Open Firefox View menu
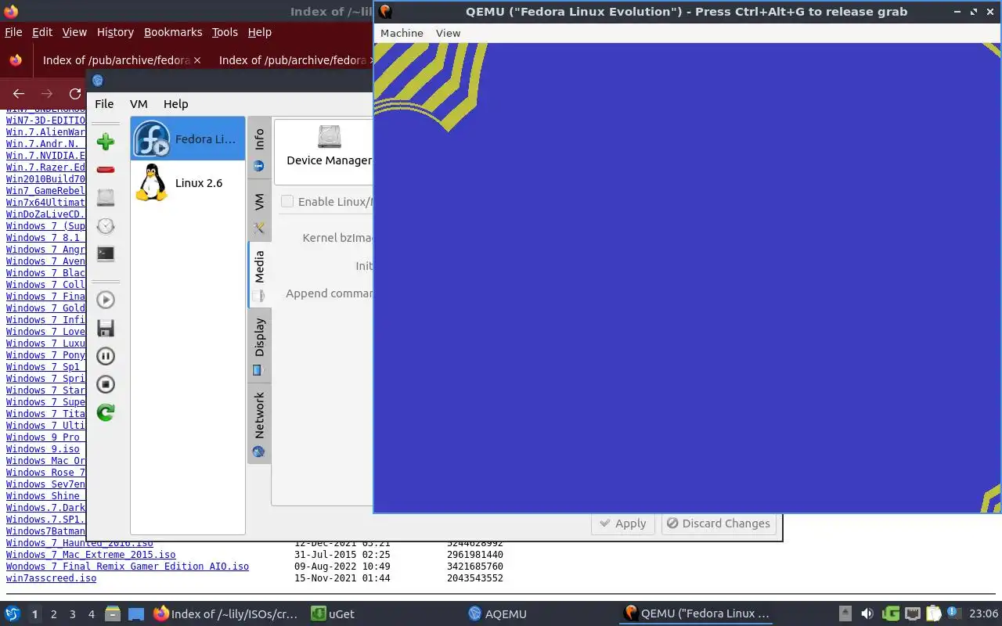This screenshot has height=626, width=1002. [74, 32]
